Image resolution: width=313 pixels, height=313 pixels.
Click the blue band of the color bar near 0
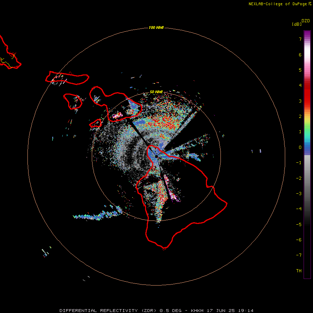pos(307,148)
